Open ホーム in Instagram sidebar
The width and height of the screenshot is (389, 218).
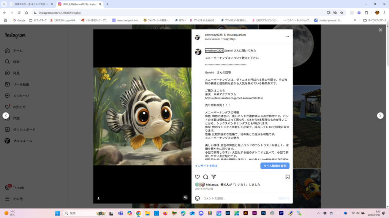click(14, 50)
